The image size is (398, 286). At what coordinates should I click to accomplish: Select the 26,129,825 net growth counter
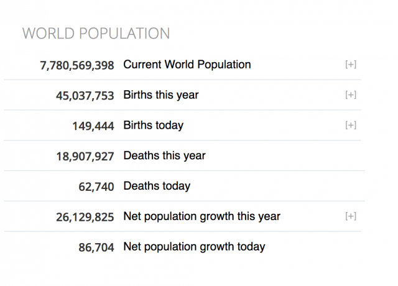click(x=85, y=217)
